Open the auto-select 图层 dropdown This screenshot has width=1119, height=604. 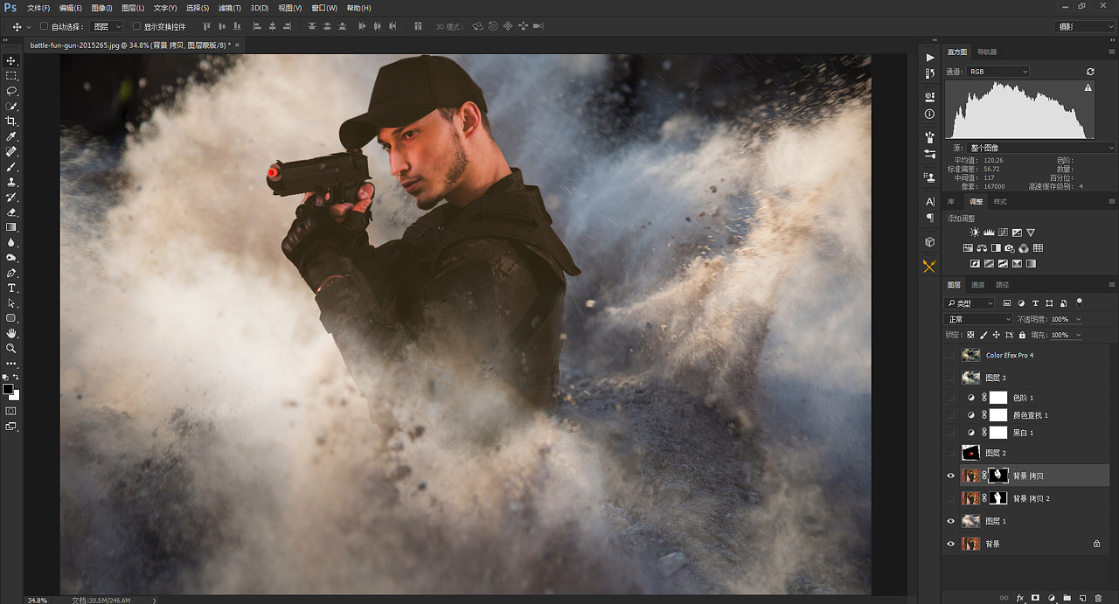(107, 27)
